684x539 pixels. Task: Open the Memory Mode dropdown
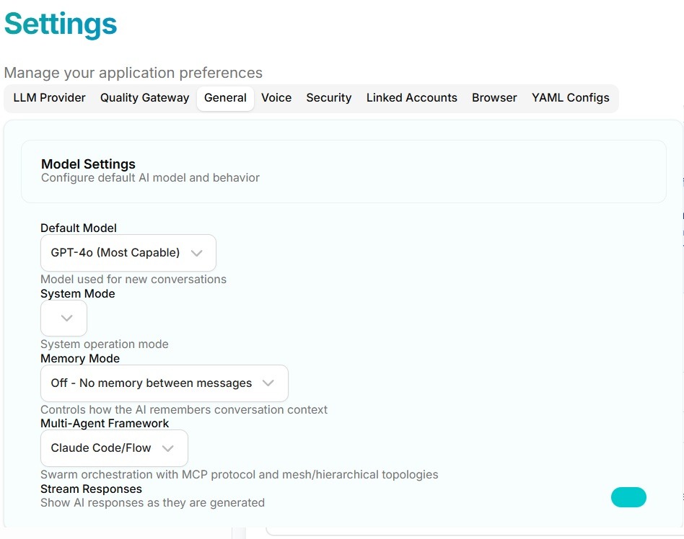pyautogui.click(x=164, y=383)
